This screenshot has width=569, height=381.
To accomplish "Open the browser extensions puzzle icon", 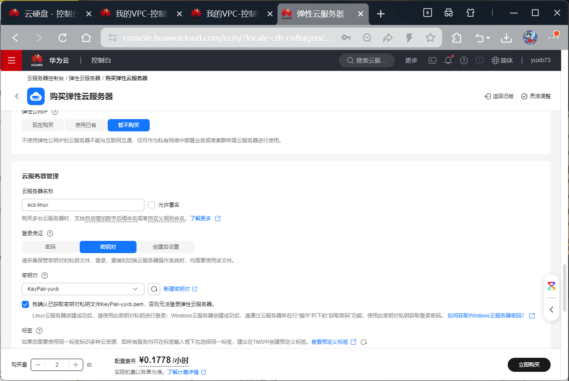I will click(457, 38).
